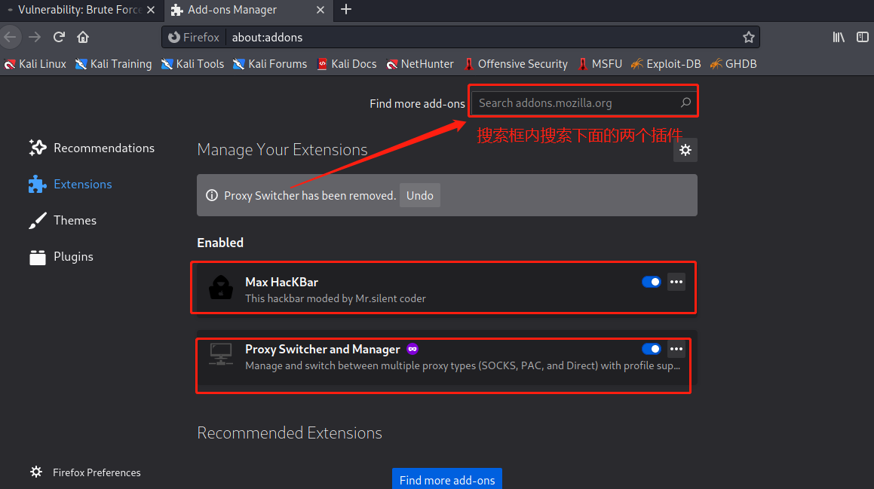This screenshot has height=489, width=874.
Task: Open Max HacKBar extension details
Action: coord(446,288)
